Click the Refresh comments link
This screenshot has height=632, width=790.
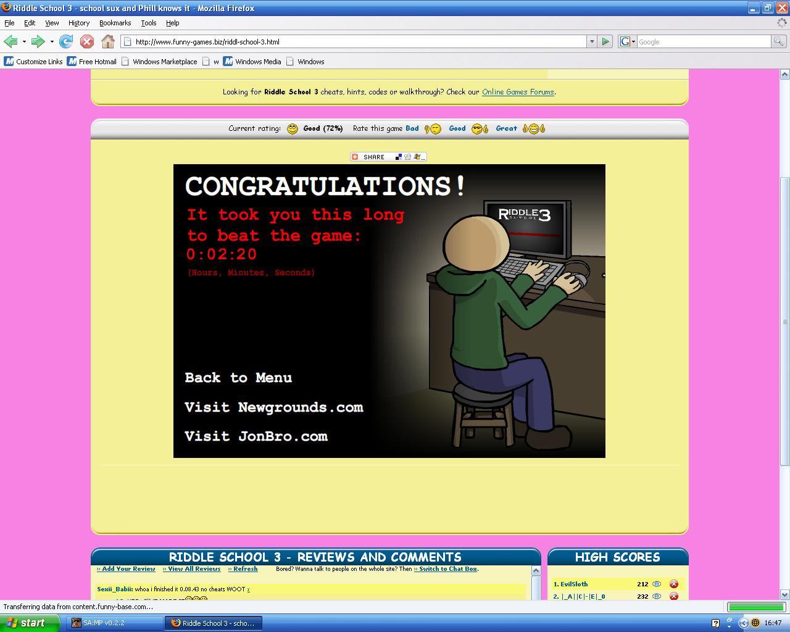point(243,569)
